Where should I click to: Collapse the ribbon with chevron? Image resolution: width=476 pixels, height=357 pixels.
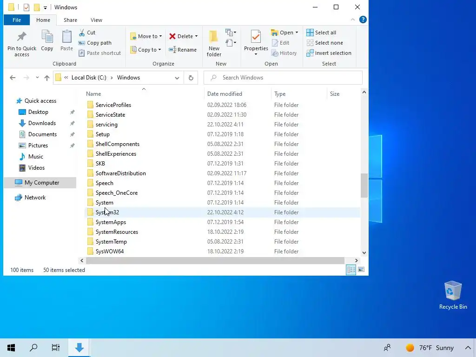353,20
